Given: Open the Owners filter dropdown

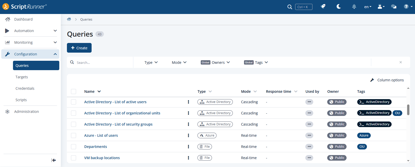Looking at the screenshot, I should [215, 62].
